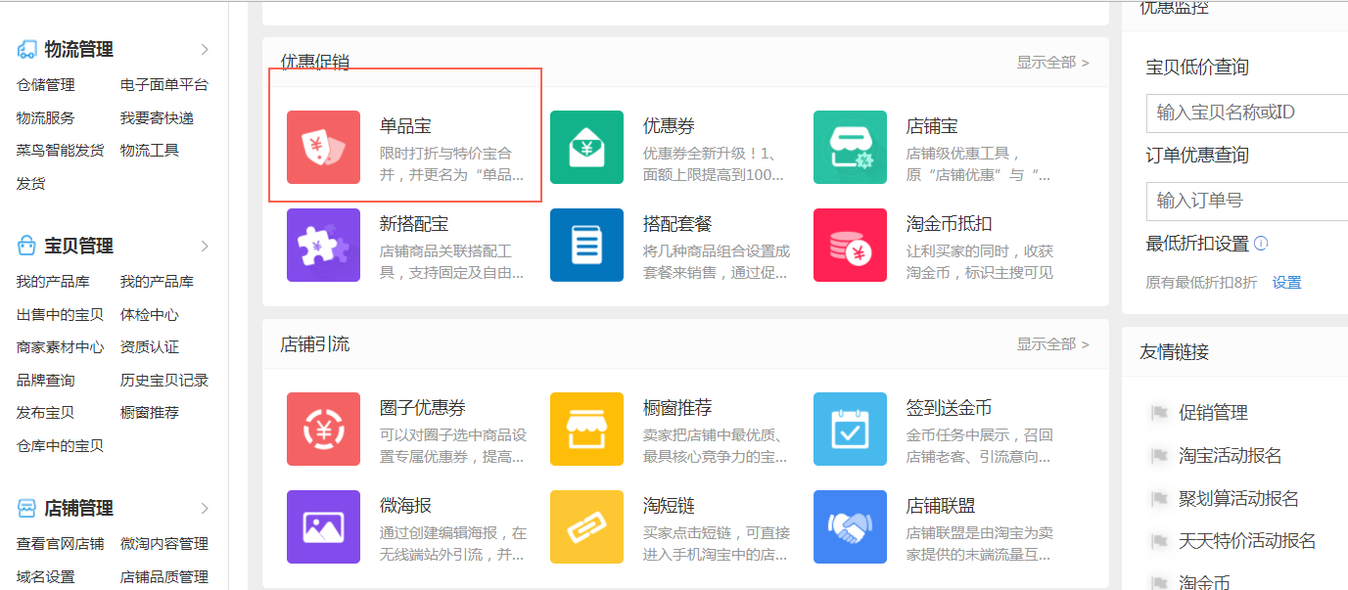
Task: Open the 单品宝 red tag icon
Action: tap(323, 147)
